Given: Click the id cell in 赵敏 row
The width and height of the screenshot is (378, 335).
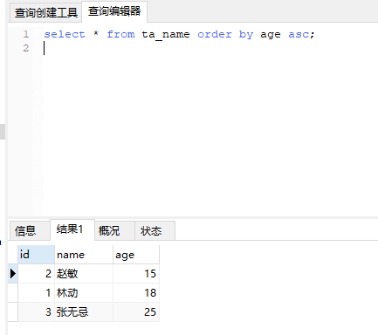Looking at the screenshot, I should 36,274.
